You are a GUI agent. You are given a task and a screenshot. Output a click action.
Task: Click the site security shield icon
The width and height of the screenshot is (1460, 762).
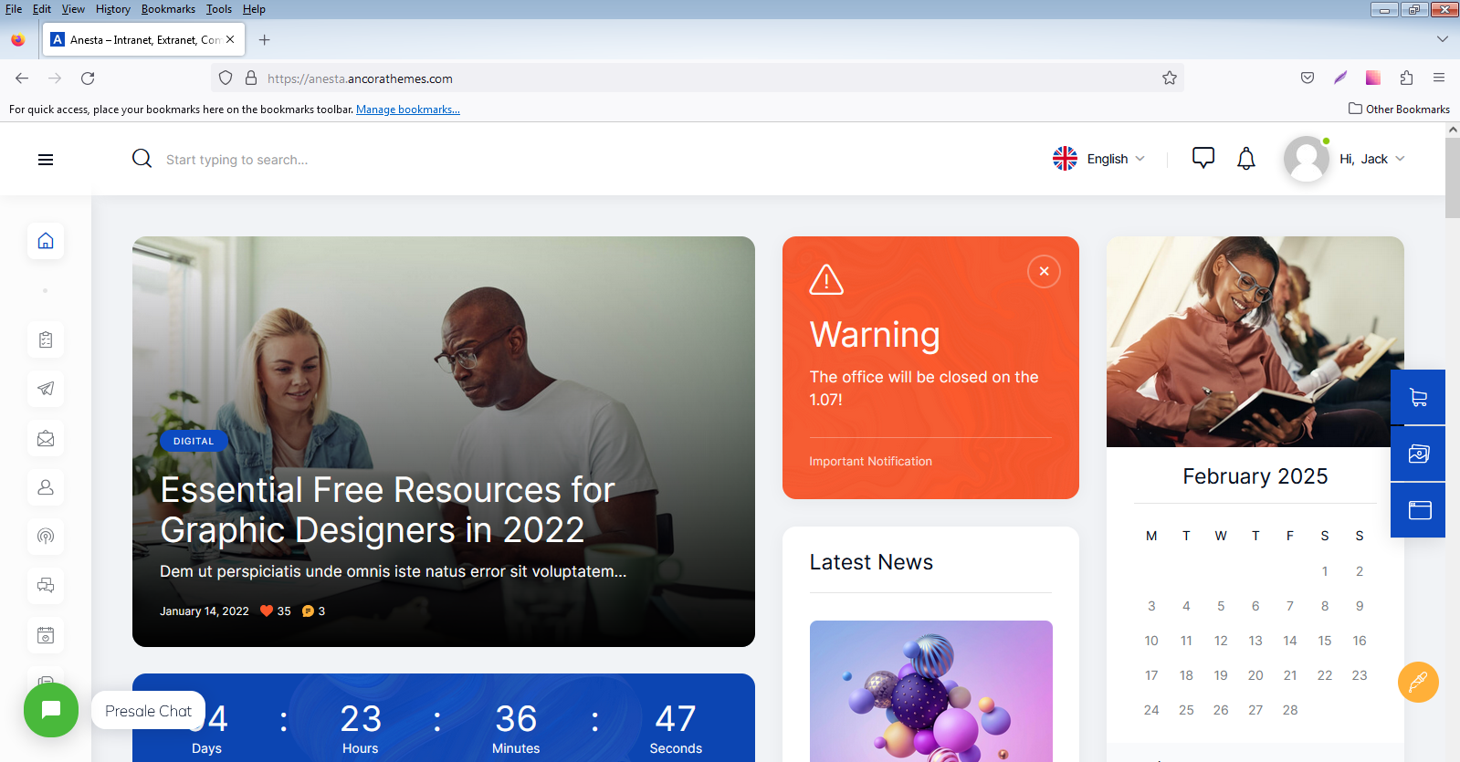[226, 78]
